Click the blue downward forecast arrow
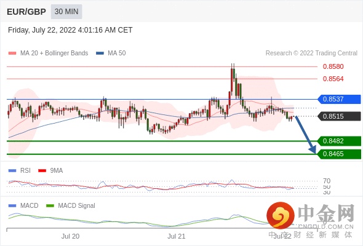This screenshot has height=246, width=363. [306, 135]
